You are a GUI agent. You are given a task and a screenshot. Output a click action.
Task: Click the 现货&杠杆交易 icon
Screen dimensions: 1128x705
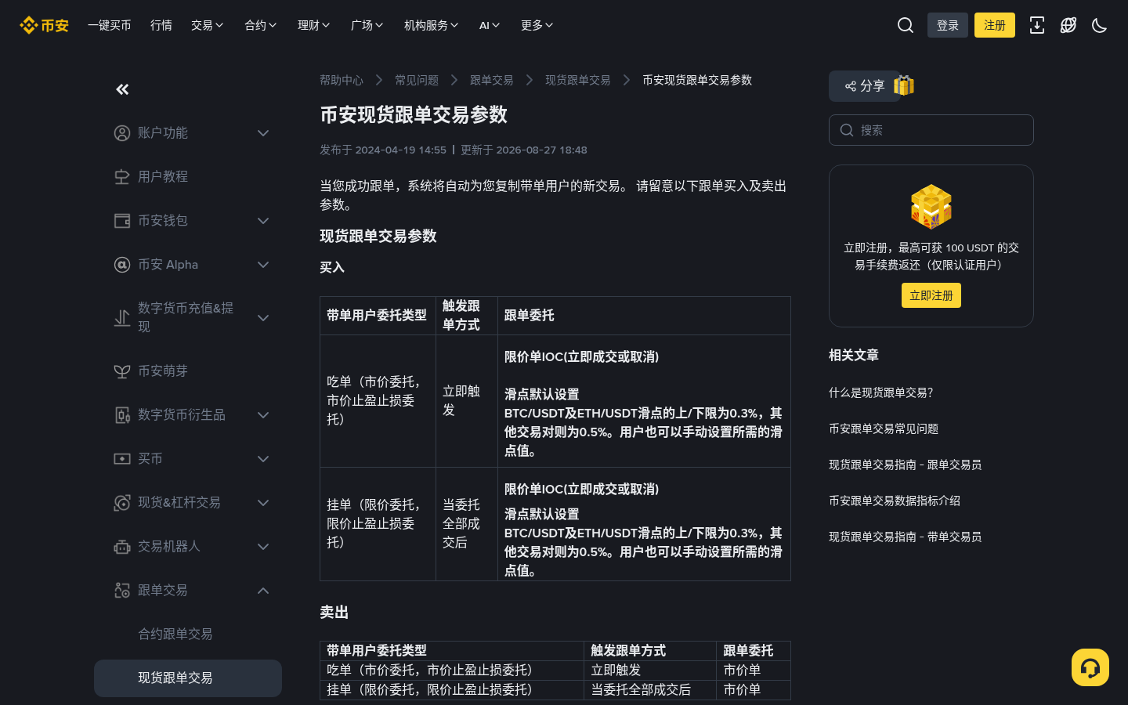pos(122,503)
